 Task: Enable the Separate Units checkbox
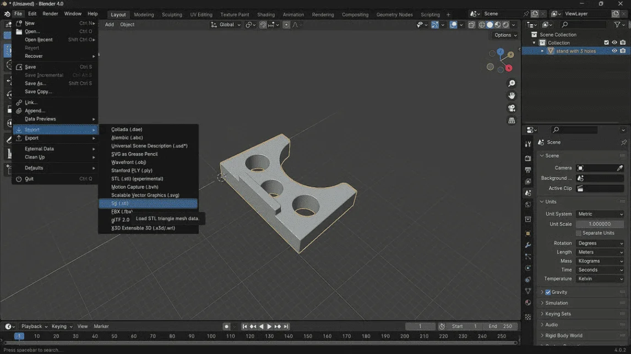click(x=579, y=233)
